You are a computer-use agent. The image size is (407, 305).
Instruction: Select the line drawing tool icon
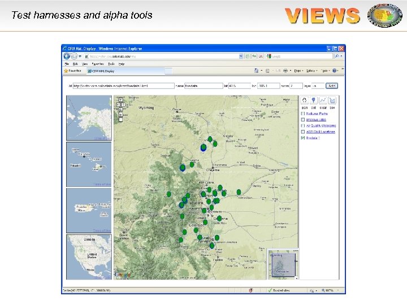(323, 100)
